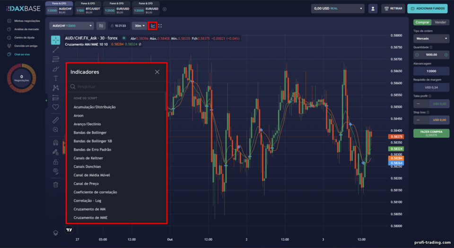
Task: Open the indicators chart icon in toolbar
Action: (x=153, y=26)
